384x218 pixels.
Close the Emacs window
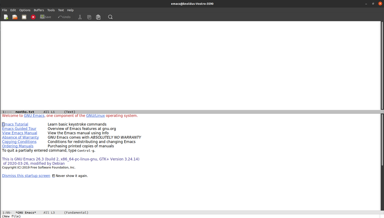pos(380,4)
